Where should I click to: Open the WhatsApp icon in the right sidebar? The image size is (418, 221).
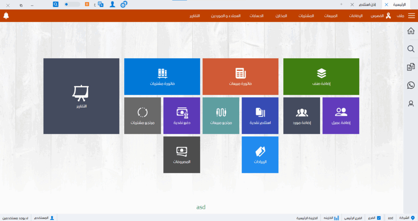tap(411, 85)
